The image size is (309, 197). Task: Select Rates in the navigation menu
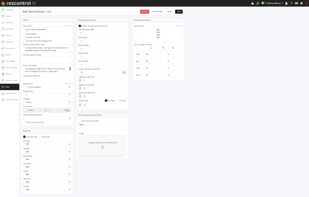9,87
